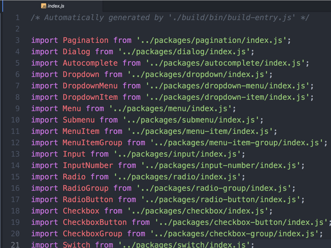Image resolution: width=331 pixels, height=248 pixels.
Task: Click the Pagination identifier on line 3
Action: [x=86, y=40]
